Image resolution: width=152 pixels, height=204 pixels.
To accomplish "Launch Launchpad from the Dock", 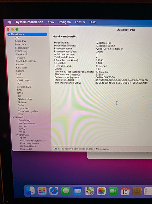I will coord(42,191).
